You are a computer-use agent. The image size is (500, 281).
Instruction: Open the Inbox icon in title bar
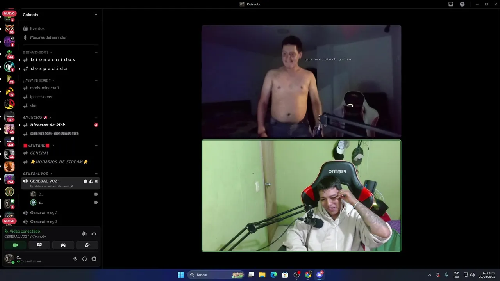coord(450,4)
